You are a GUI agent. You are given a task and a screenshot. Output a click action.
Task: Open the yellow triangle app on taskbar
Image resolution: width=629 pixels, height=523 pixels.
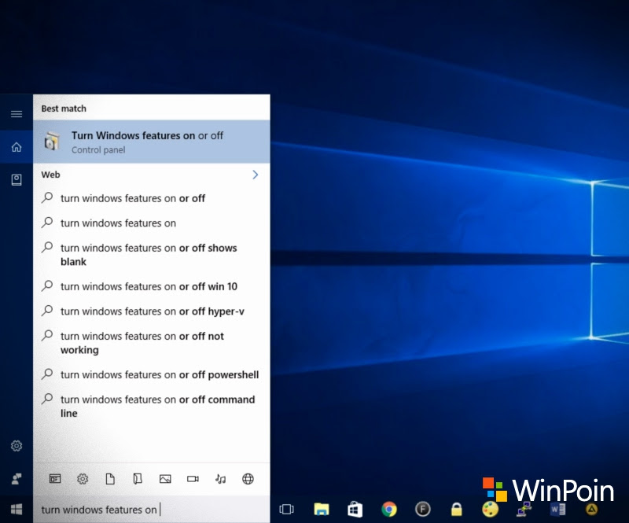point(592,510)
